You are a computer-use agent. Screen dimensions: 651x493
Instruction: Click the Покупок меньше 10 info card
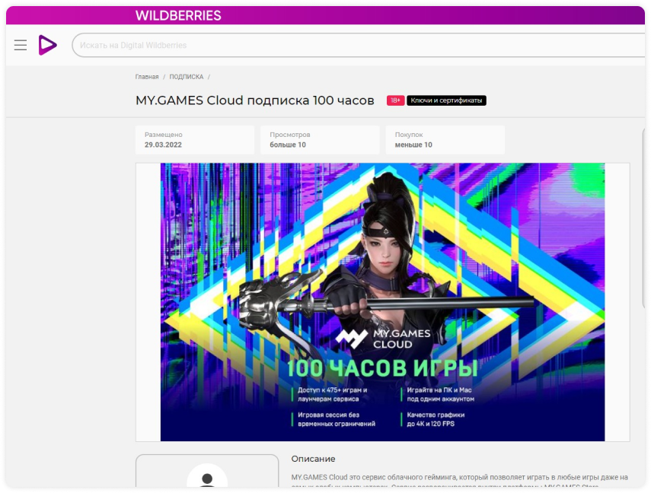(x=445, y=140)
